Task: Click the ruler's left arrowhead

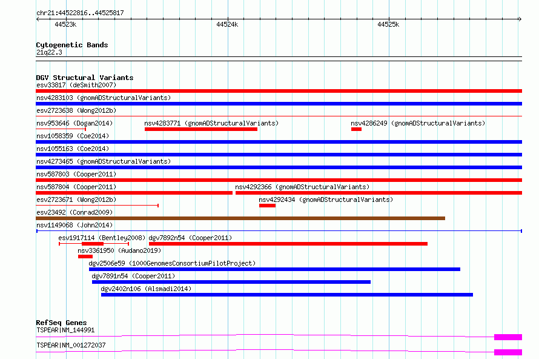Action: [x=38, y=19]
